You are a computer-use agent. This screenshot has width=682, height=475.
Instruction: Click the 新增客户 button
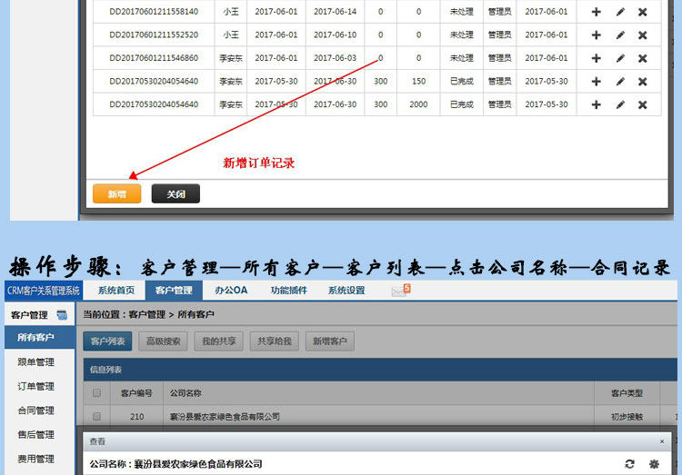pyautogui.click(x=330, y=341)
